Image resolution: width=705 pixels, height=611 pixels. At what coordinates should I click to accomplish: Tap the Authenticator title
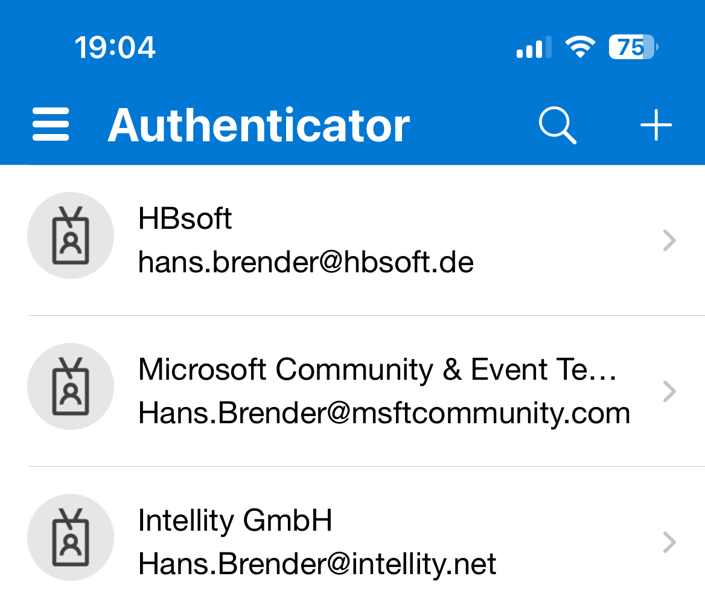point(258,126)
